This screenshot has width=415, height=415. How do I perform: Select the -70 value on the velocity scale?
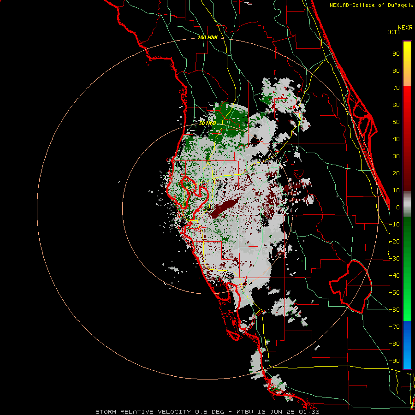(394, 327)
